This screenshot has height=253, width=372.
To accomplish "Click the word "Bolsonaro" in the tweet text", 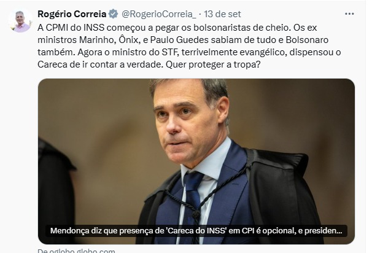I will [x=307, y=40].
